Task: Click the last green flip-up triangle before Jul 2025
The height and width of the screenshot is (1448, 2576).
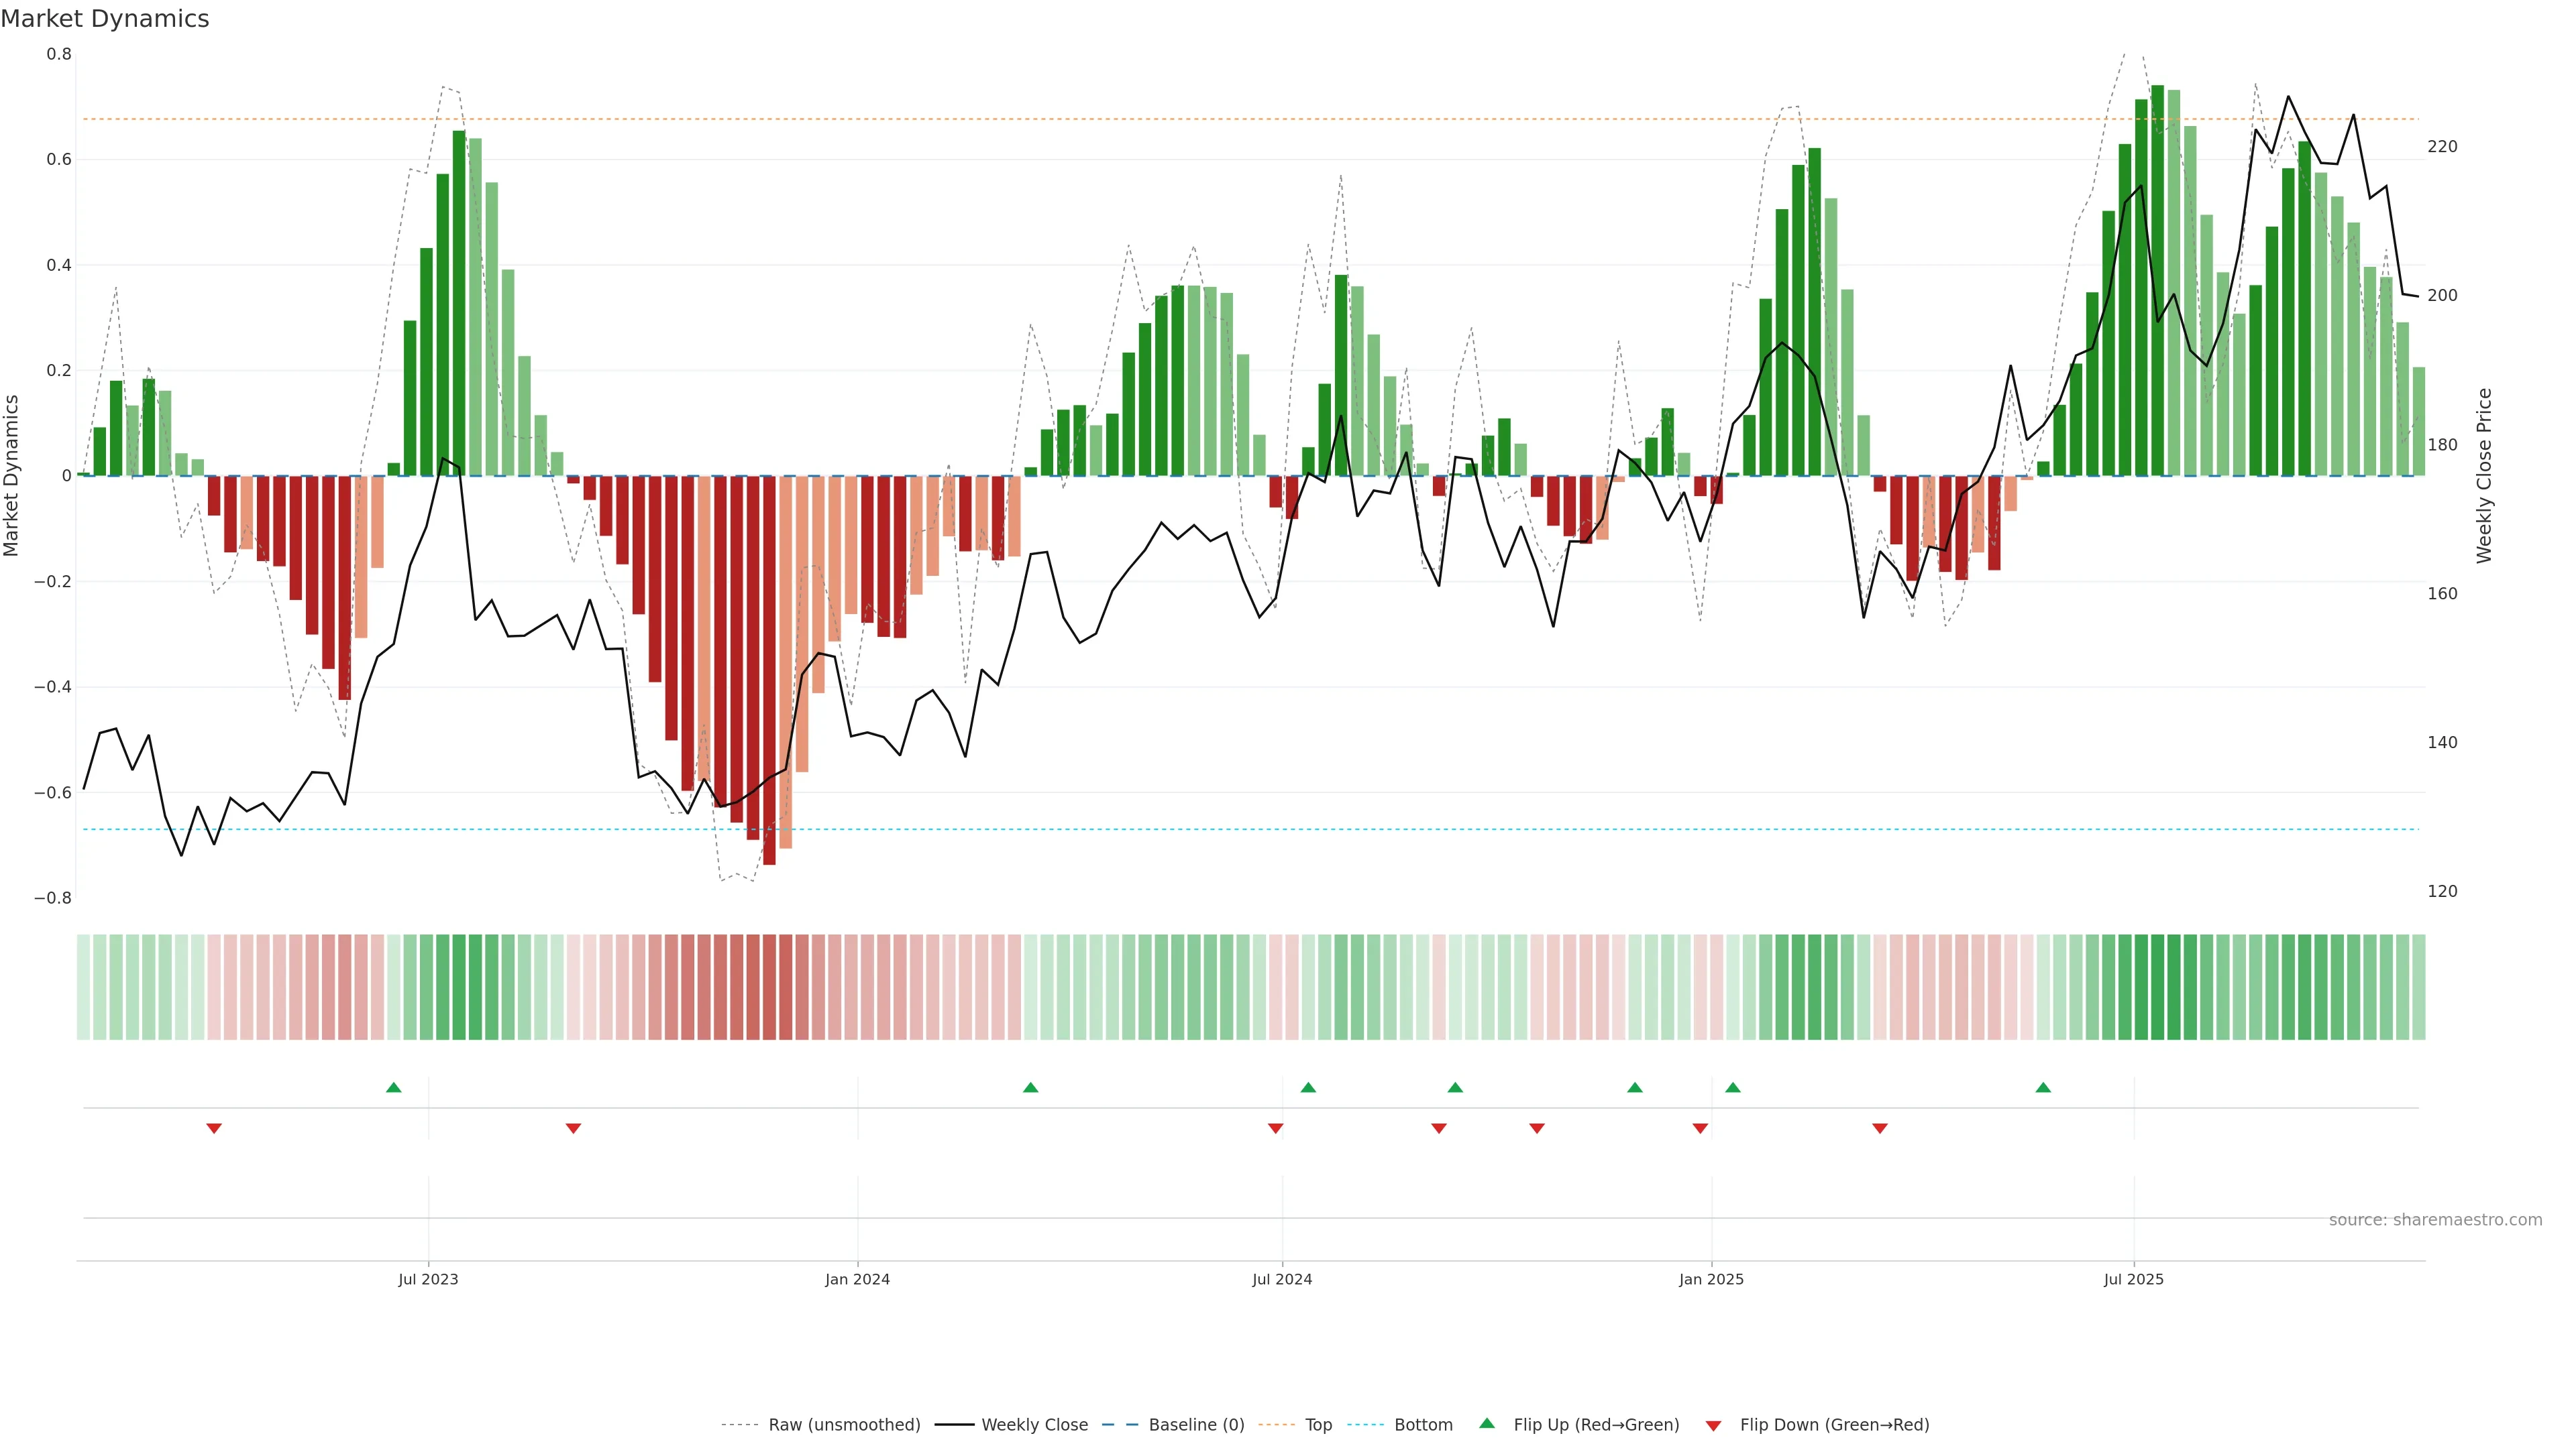Action: 2043,1087
